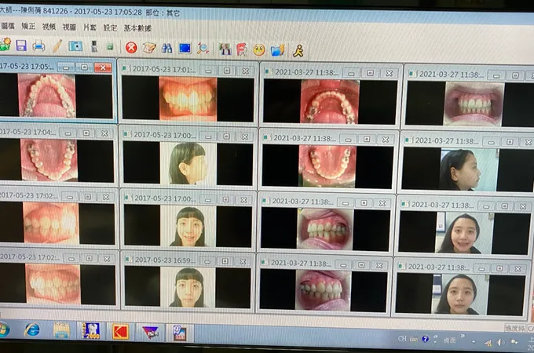
Task: Click the CH language indicator in tray
Action: (402, 338)
